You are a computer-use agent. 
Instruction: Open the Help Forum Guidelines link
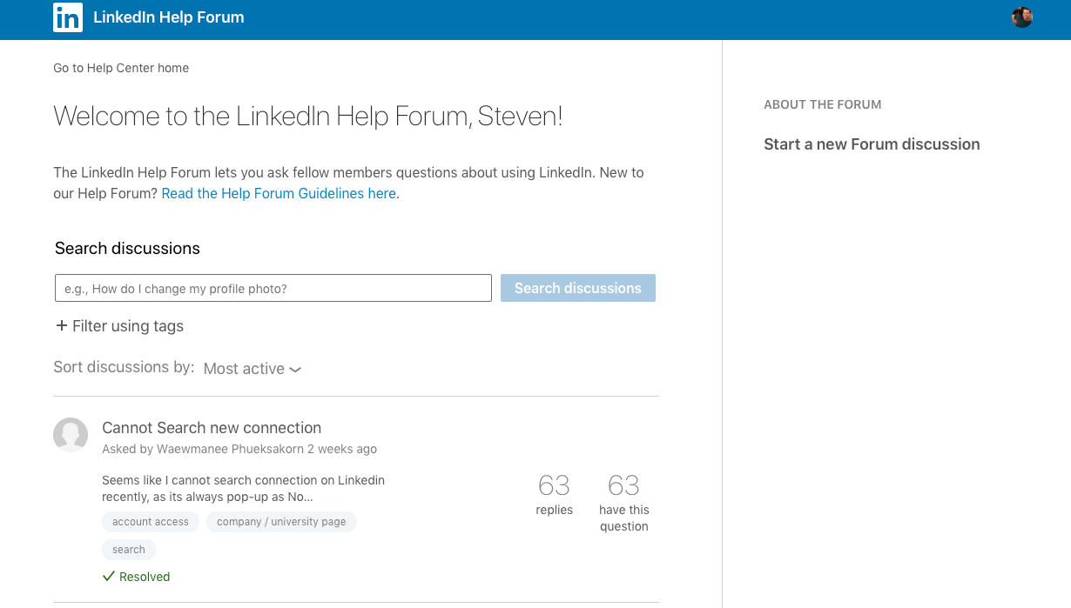279,193
